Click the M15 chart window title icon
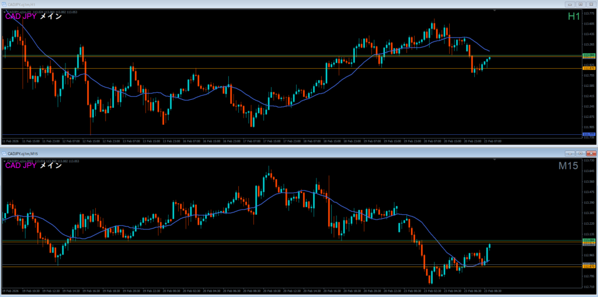This screenshot has width=598, height=297. click(x=4, y=153)
